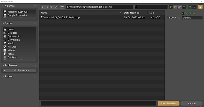Viewport: 204px width, 107px height.
Task: Sort files by Name column
Action: click(44, 13)
